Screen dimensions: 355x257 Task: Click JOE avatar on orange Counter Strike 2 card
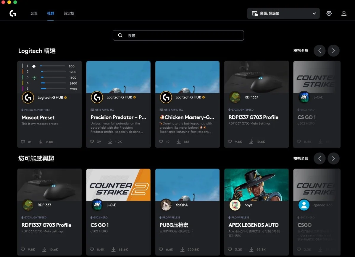[x=97, y=205]
